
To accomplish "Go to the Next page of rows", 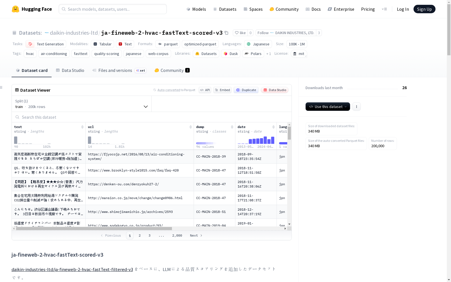I will coord(196,235).
